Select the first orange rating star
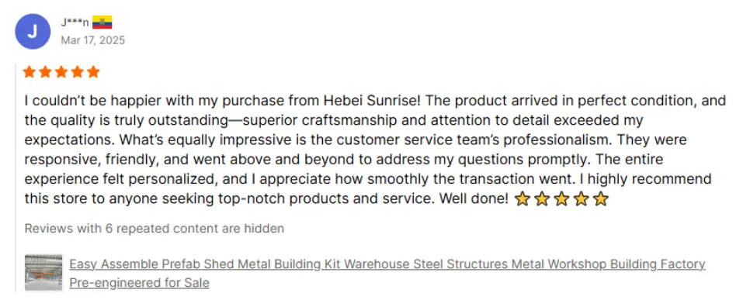 click(30, 72)
